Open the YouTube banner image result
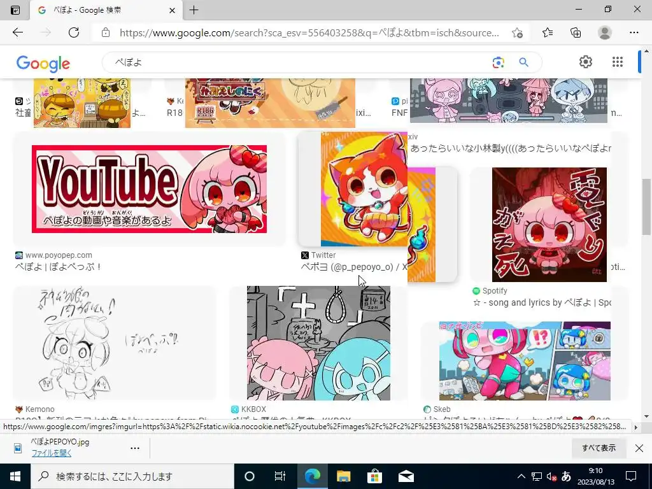The width and height of the screenshot is (652, 489). pyautogui.click(x=149, y=188)
